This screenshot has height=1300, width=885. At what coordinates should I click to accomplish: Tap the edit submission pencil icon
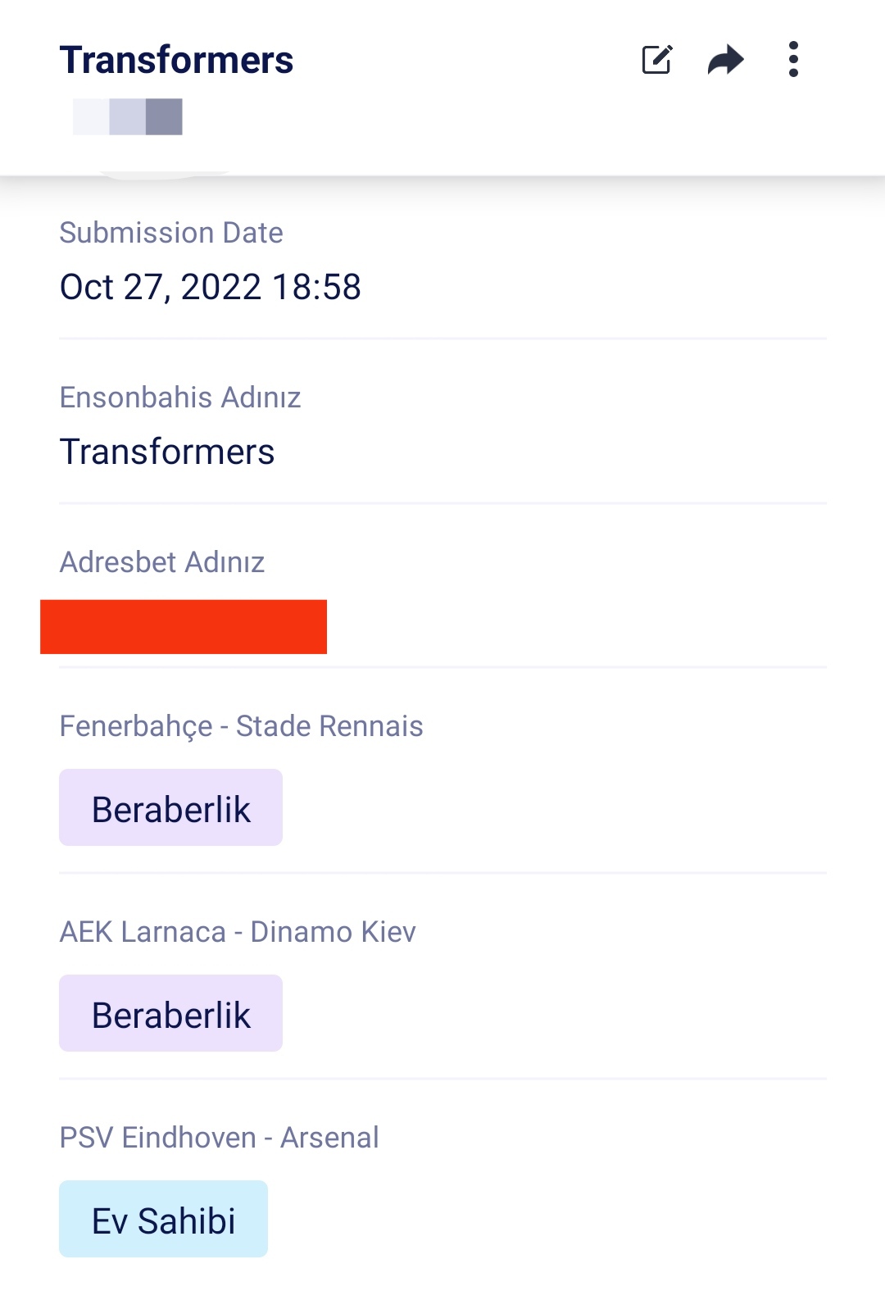pos(656,60)
